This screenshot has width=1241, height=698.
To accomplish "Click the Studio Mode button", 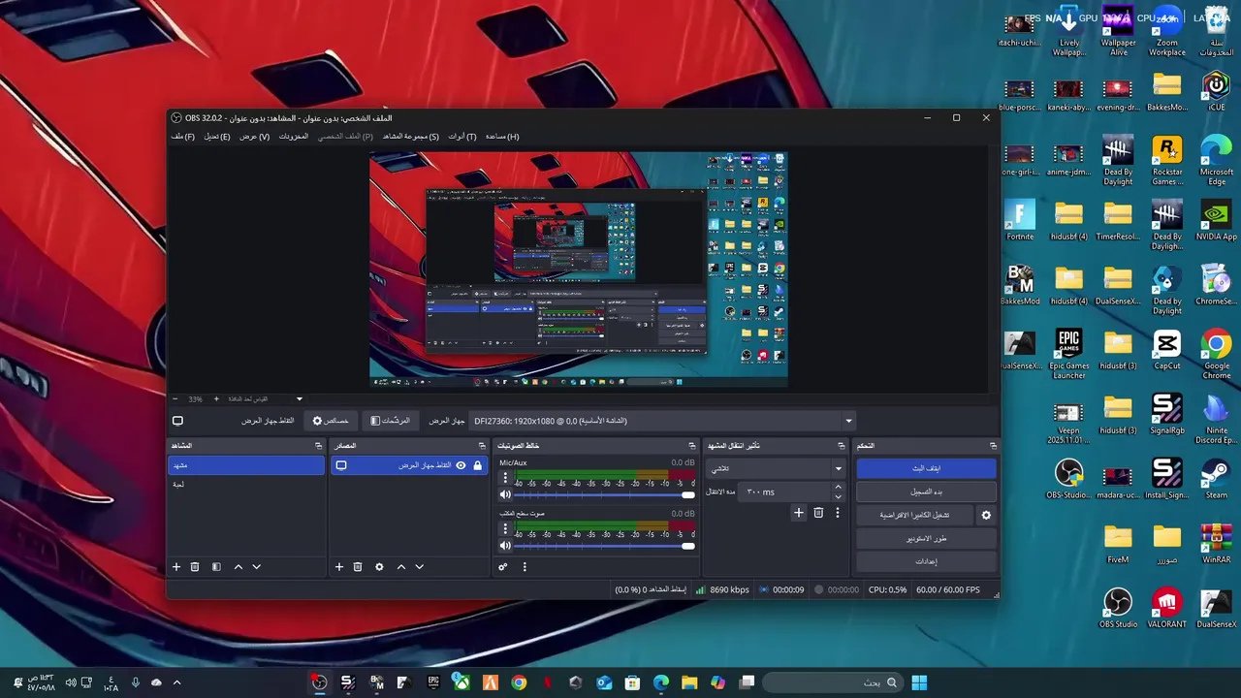I will pyautogui.click(x=926, y=538).
